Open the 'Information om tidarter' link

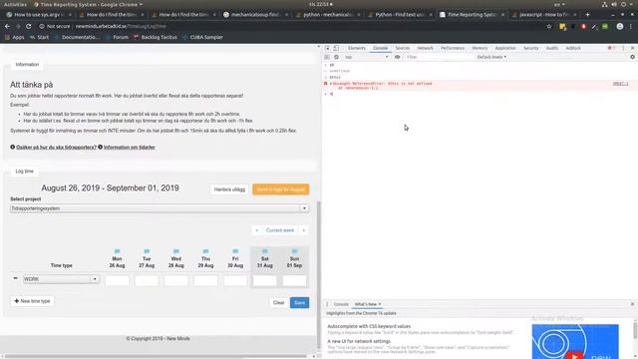tap(129, 147)
